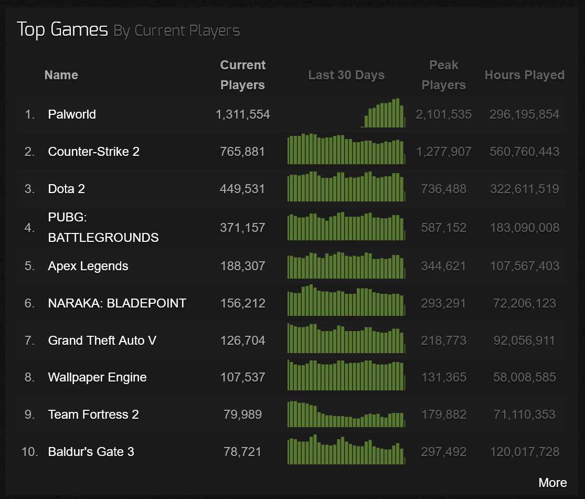Click the current players value 78,721
This screenshot has width=585, height=499.
(242, 452)
